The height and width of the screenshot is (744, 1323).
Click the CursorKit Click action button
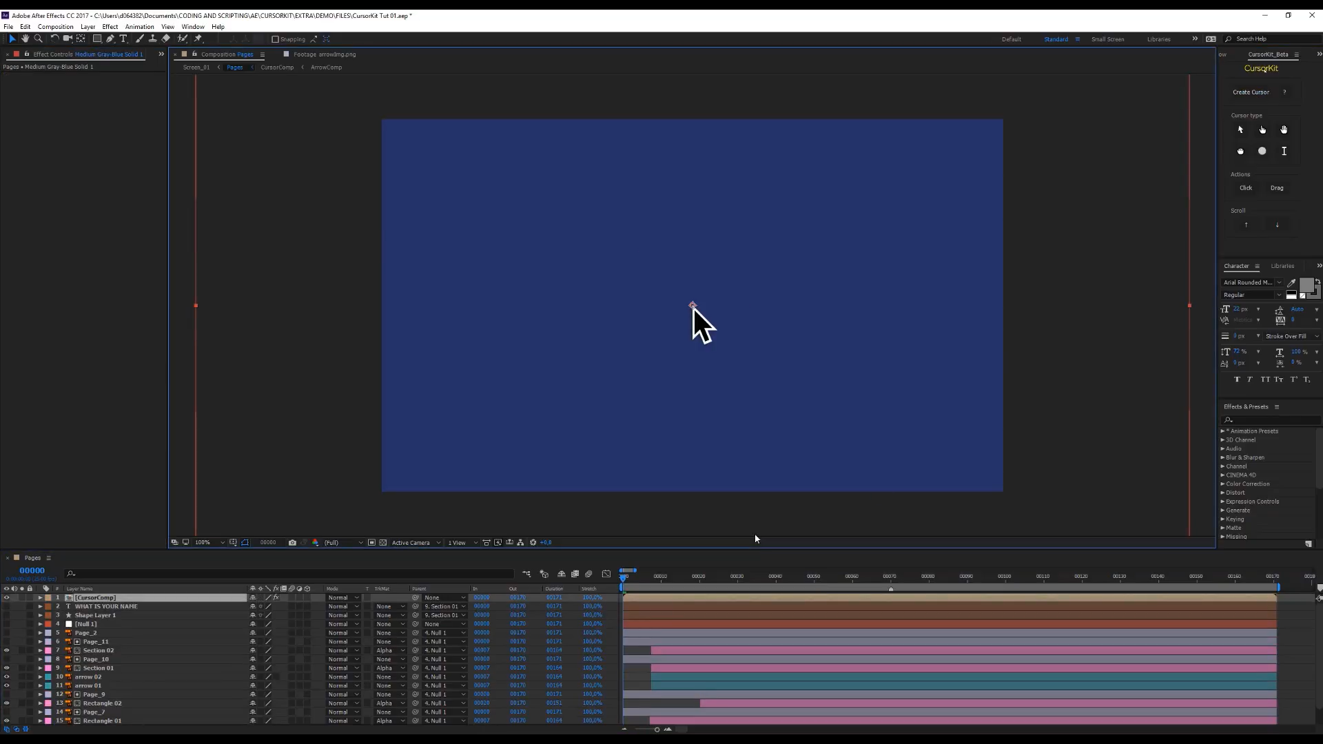[1246, 188]
